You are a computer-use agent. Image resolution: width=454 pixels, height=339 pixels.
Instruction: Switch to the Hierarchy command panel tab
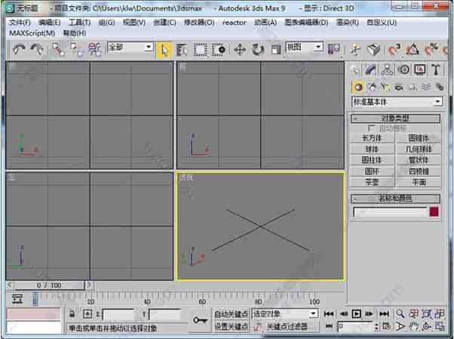388,69
